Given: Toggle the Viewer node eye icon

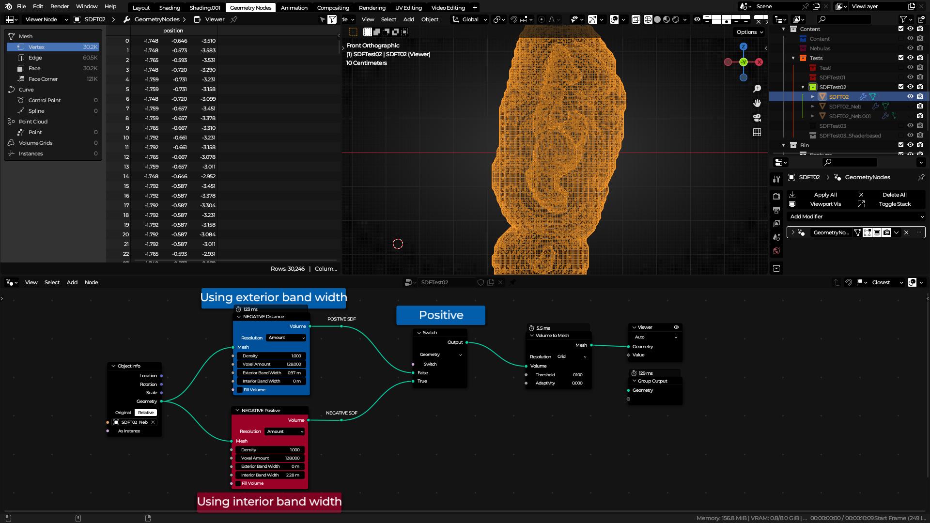Looking at the screenshot, I should [676, 327].
